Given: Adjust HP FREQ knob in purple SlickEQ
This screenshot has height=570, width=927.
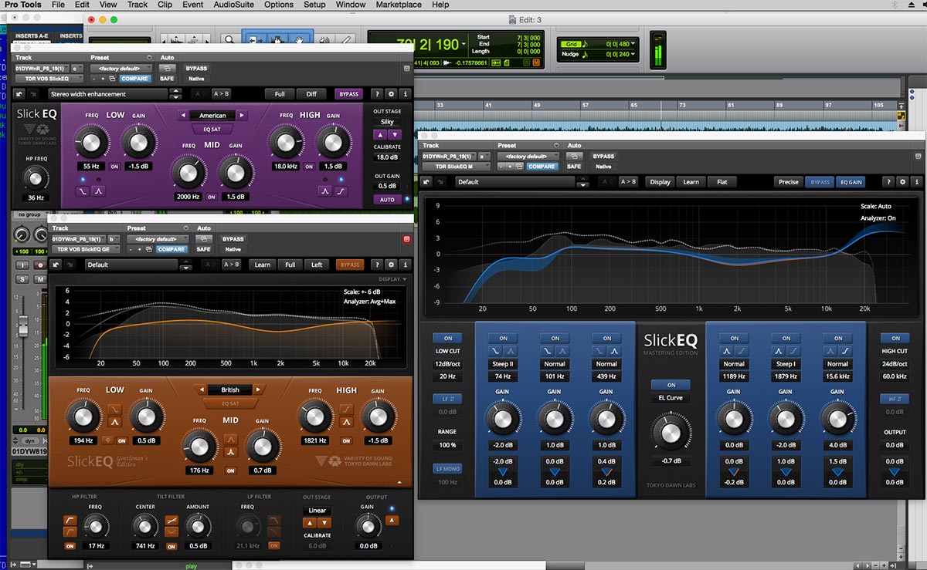Looking at the screenshot, I should (35, 178).
